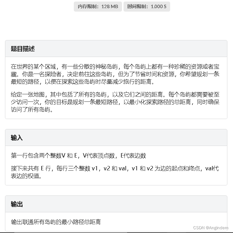Image resolution: width=233 pixels, height=233 pixels.
Task: Click the words V代表顶点数 in the input section
Action: click(99, 155)
